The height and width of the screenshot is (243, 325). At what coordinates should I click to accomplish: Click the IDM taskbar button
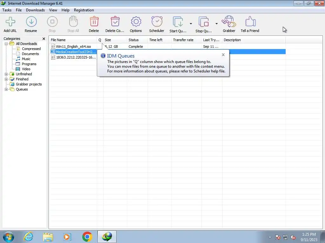pyautogui.click(x=107, y=237)
